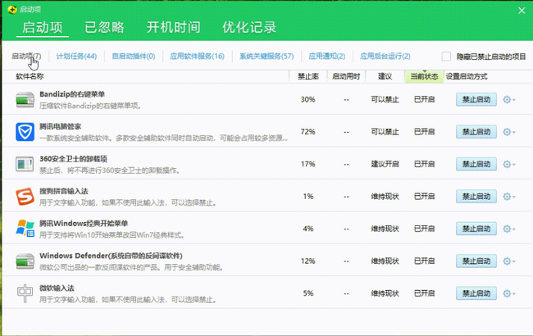Screen dimensions: 533x336
Task: Open gear settings for 360安全卫士的卸载项 row
Action: click(509, 164)
